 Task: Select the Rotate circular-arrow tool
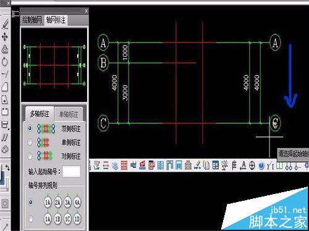tap(5, 62)
